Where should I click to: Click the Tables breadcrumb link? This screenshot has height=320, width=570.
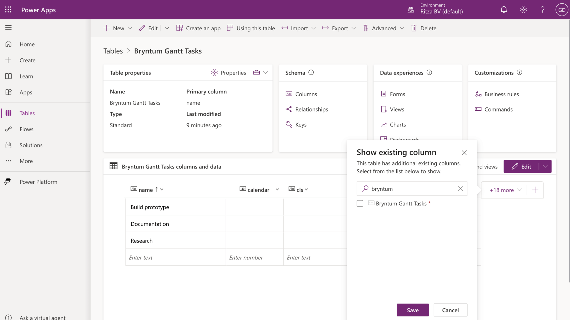click(113, 51)
